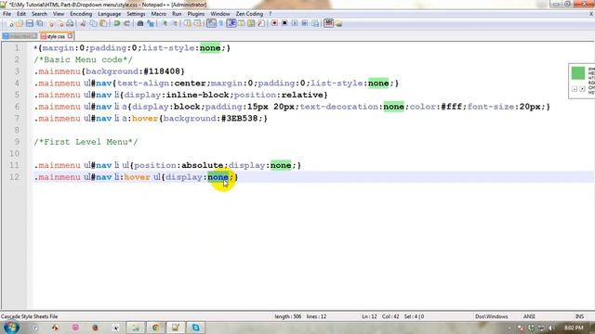
Task: Click the green color swatch panel
Action: (x=578, y=73)
